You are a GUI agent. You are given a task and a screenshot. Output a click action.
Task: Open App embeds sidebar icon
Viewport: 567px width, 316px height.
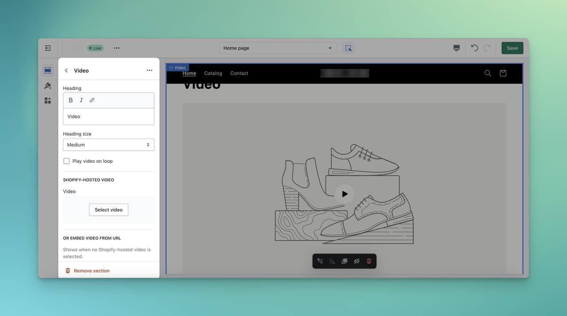pos(48,100)
